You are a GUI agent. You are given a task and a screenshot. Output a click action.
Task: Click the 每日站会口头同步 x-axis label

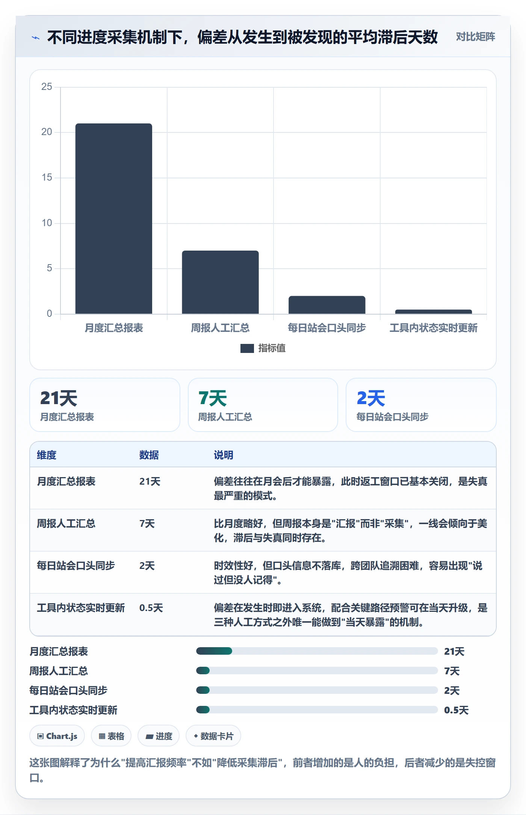coord(327,328)
